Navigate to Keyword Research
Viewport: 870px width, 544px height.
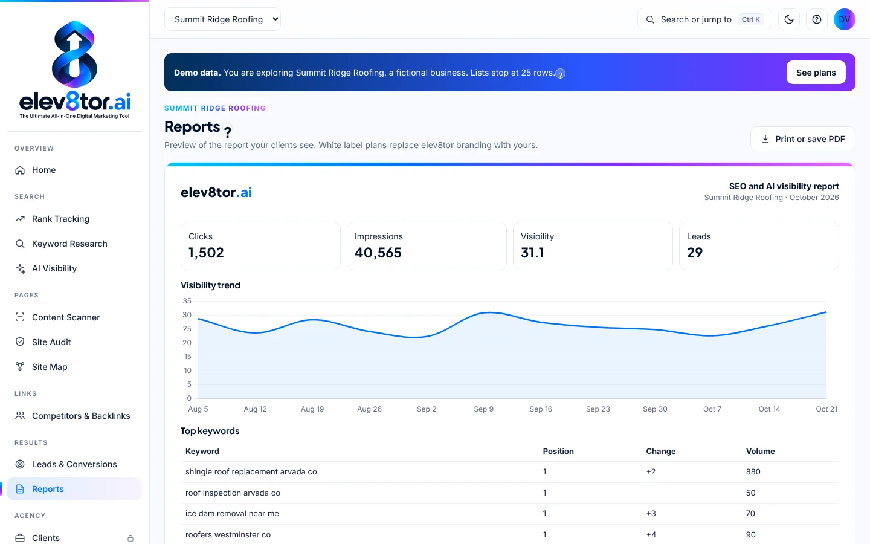tap(75, 244)
